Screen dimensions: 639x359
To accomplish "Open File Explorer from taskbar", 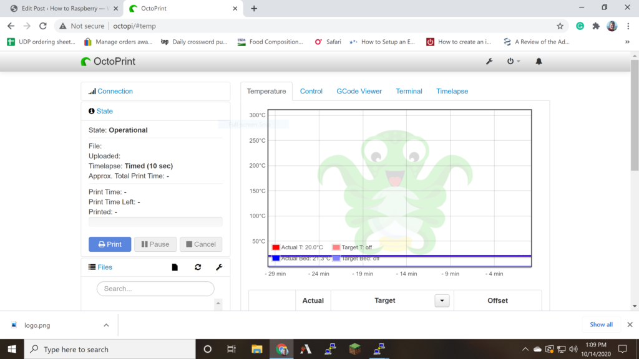I will [256, 349].
